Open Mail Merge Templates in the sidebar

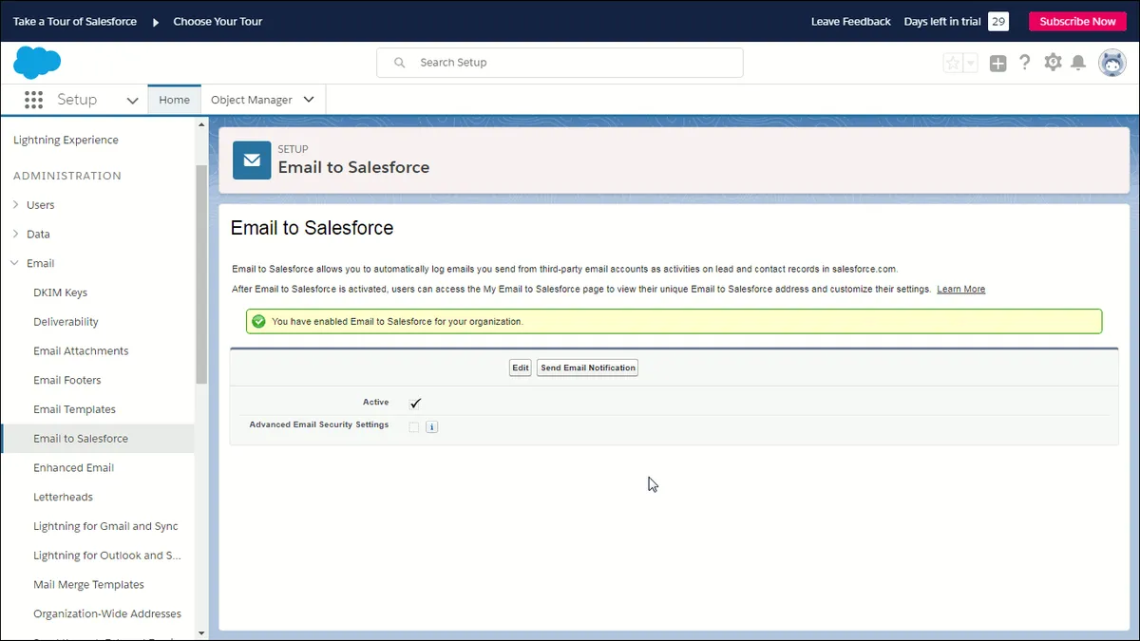[88, 585]
